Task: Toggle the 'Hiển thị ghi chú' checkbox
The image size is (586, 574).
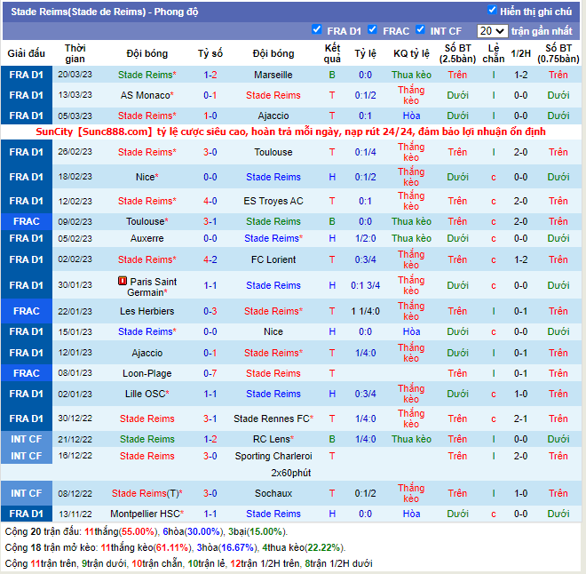Action: [492, 11]
